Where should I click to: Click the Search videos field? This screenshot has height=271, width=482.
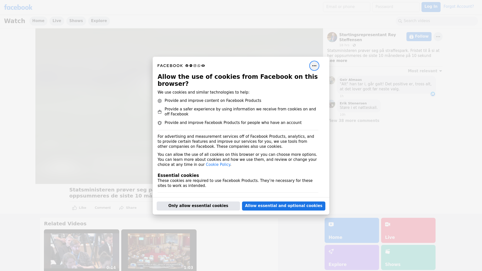tap(437, 21)
